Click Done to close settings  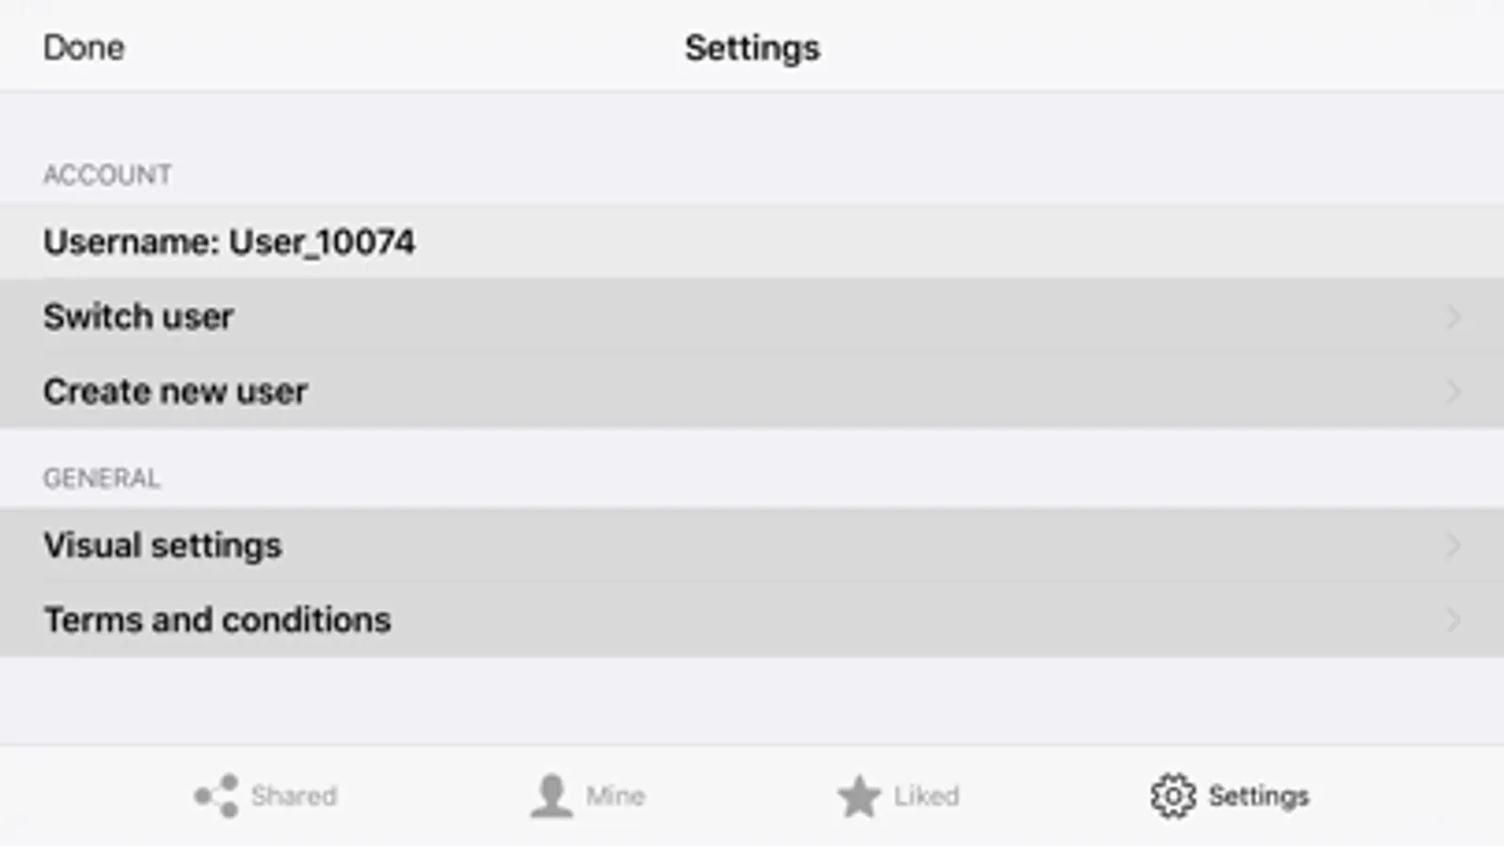[84, 47]
